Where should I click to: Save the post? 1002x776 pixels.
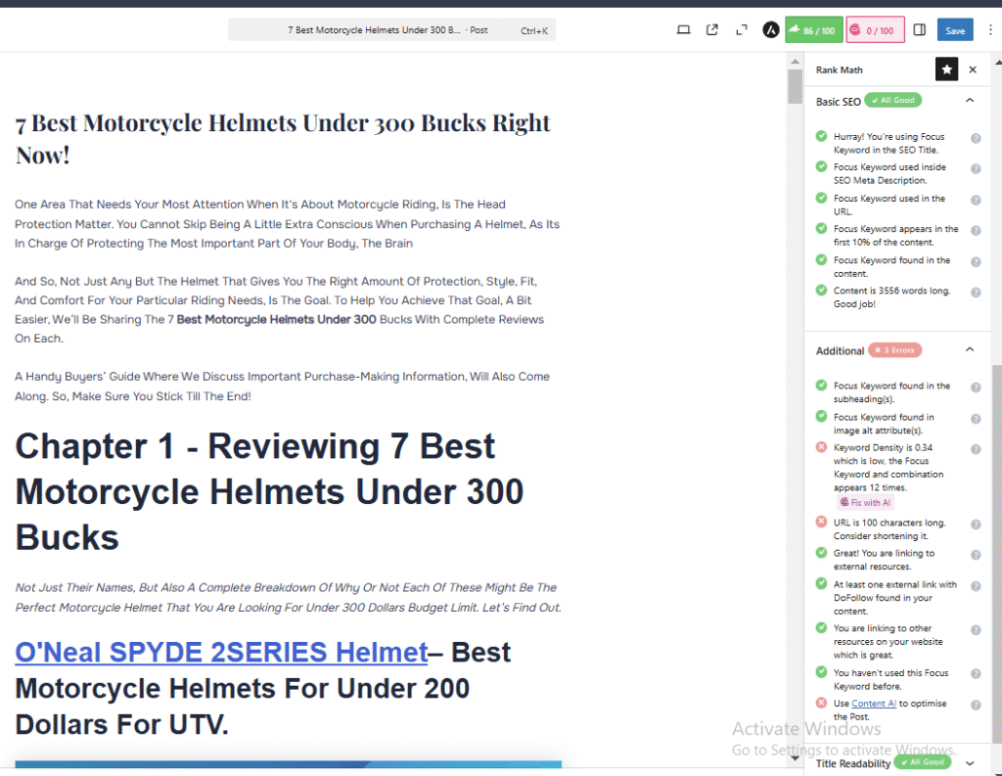(955, 30)
